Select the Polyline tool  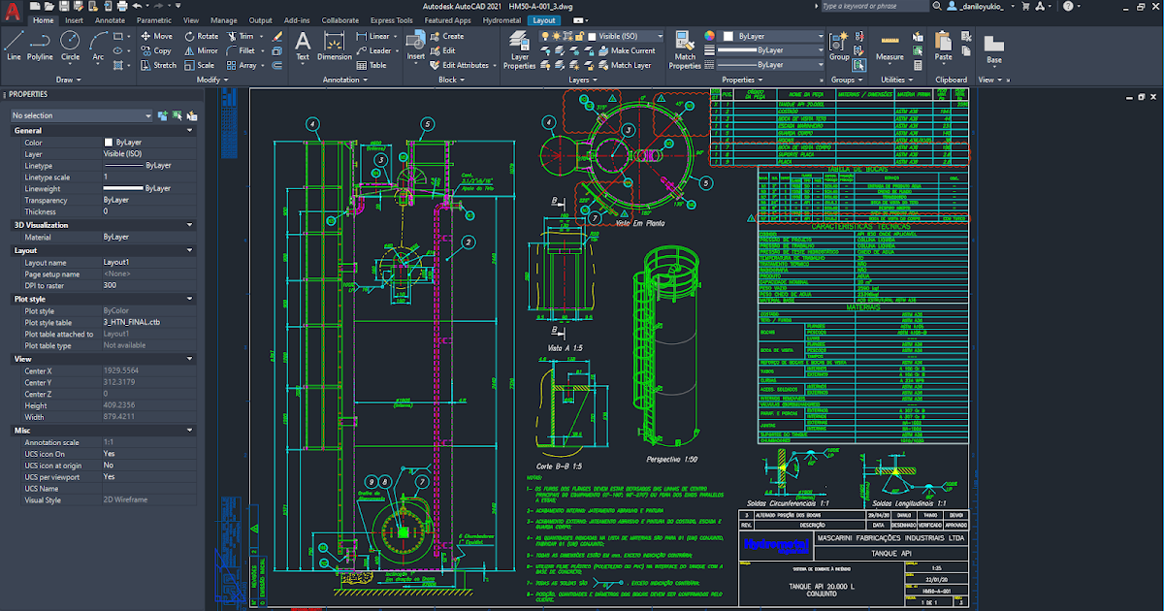tap(39, 43)
